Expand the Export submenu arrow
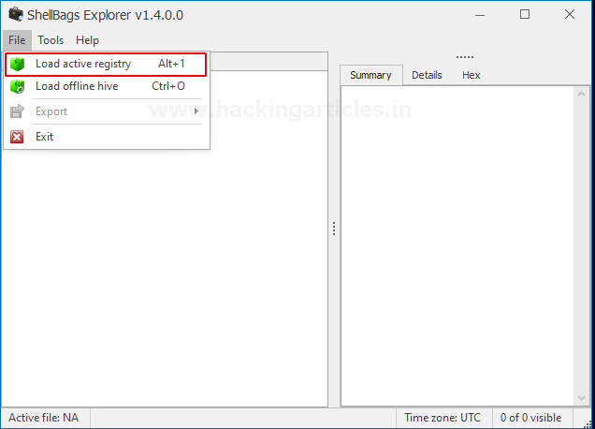The height and width of the screenshot is (429, 595). coord(196,111)
